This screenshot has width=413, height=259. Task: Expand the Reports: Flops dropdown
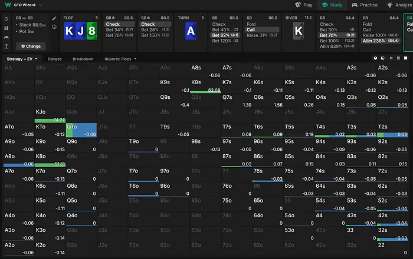coord(120,59)
